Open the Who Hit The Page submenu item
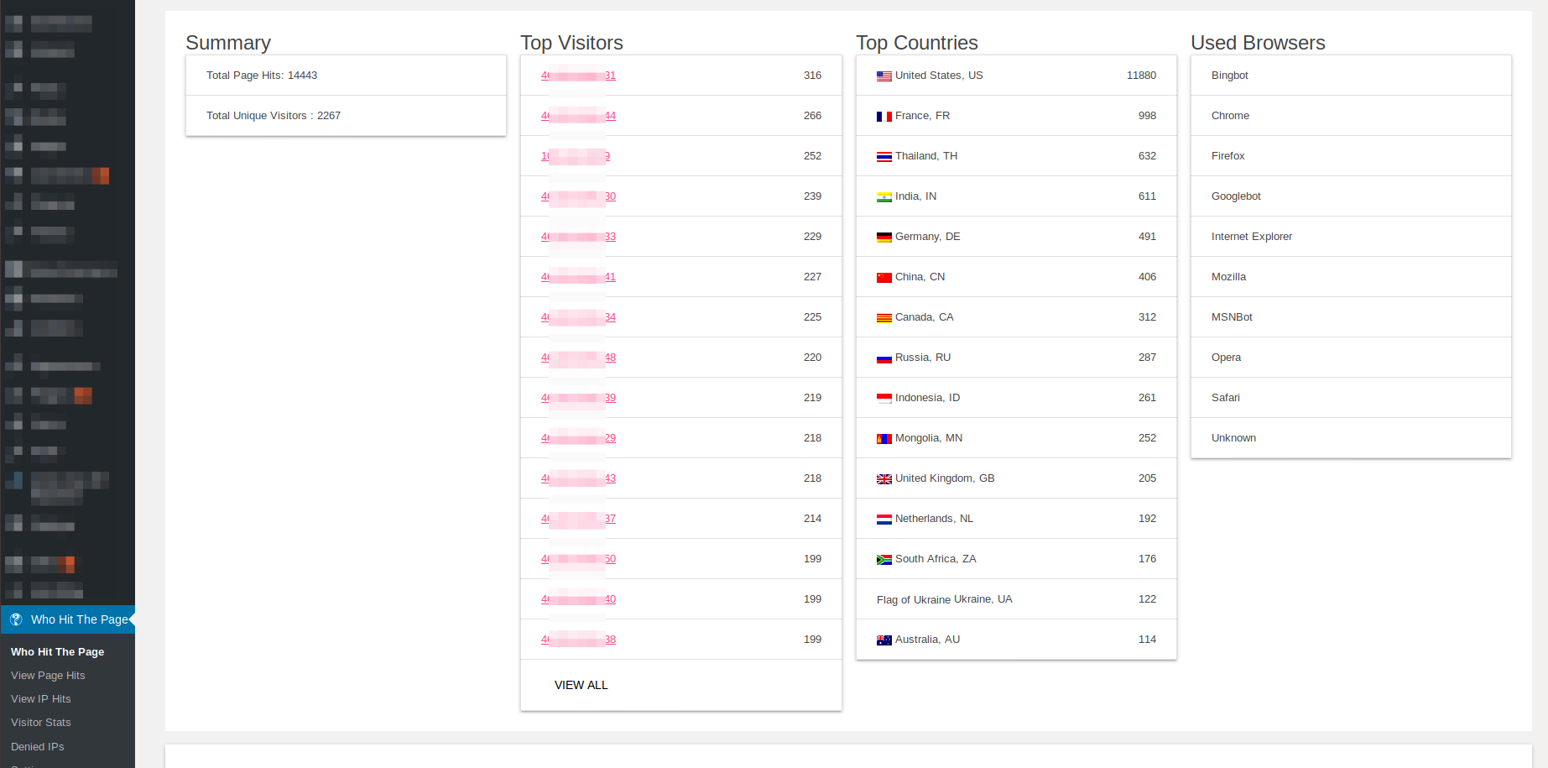The width and height of the screenshot is (1548, 768). point(57,652)
